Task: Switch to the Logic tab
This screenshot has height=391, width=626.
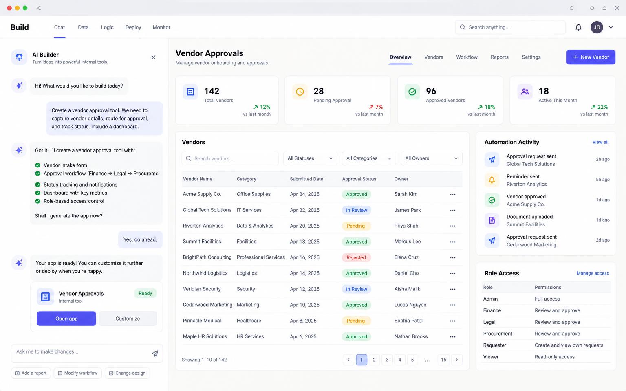Action: click(x=107, y=27)
